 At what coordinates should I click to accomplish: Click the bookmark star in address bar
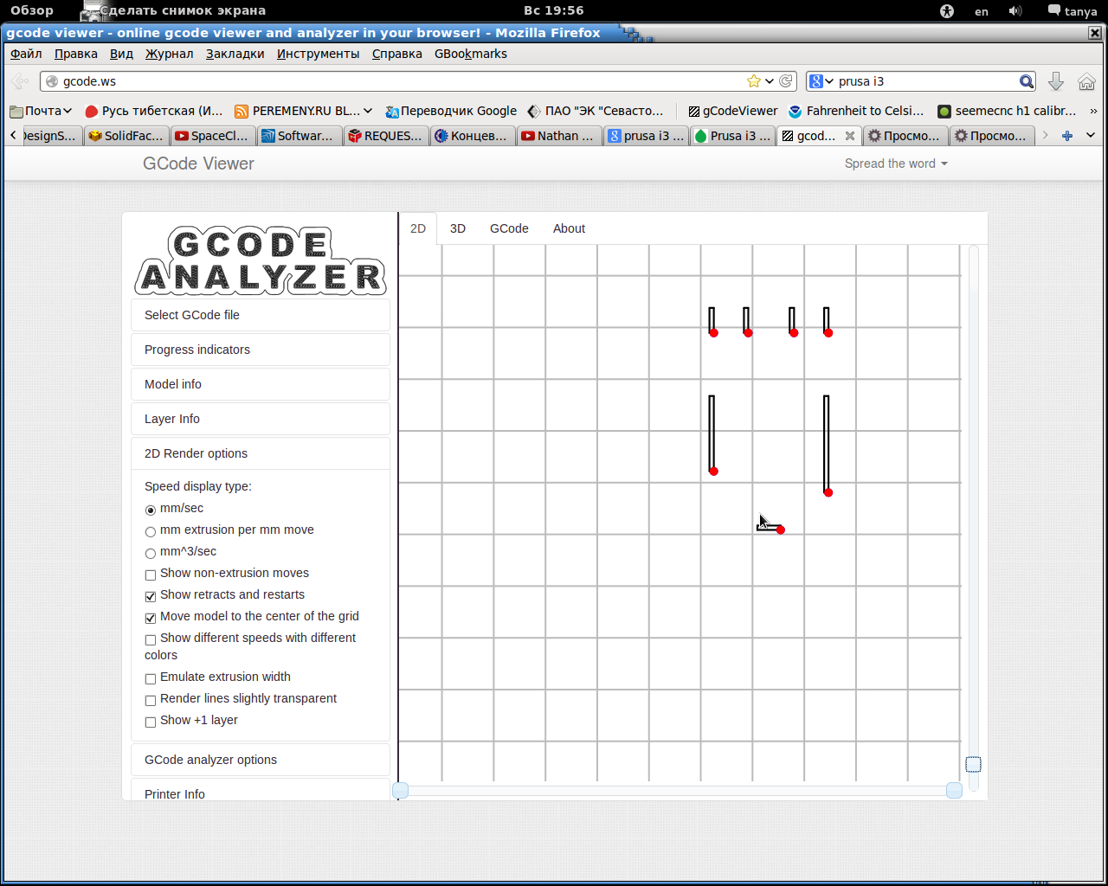[x=753, y=81]
